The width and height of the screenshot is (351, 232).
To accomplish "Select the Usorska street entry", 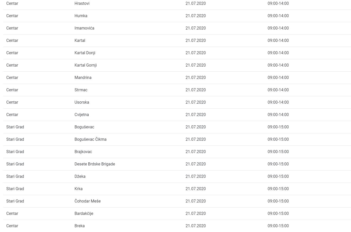I will click(82, 102).
